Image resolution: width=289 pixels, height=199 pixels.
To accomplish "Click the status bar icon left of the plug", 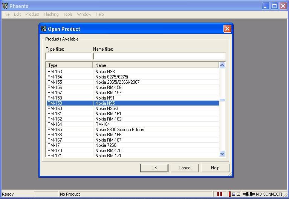I will coord(234,194).
